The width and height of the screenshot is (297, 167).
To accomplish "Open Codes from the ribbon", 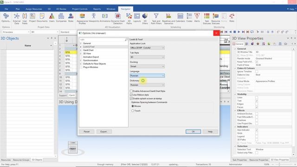I will point(189,18).
